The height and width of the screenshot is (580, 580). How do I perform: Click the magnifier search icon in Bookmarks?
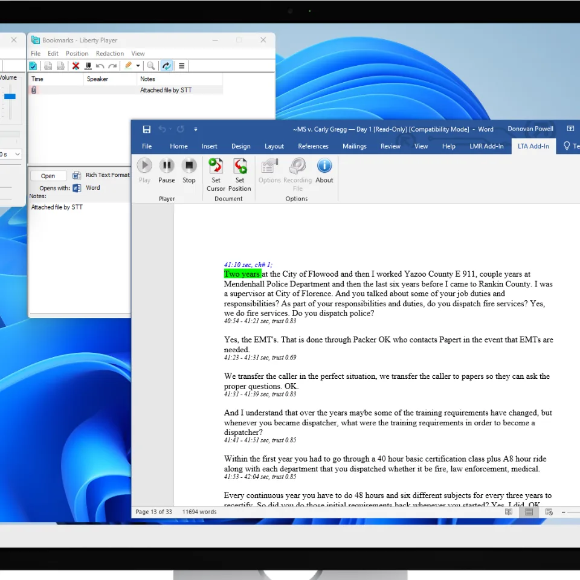tap(150, 66)
